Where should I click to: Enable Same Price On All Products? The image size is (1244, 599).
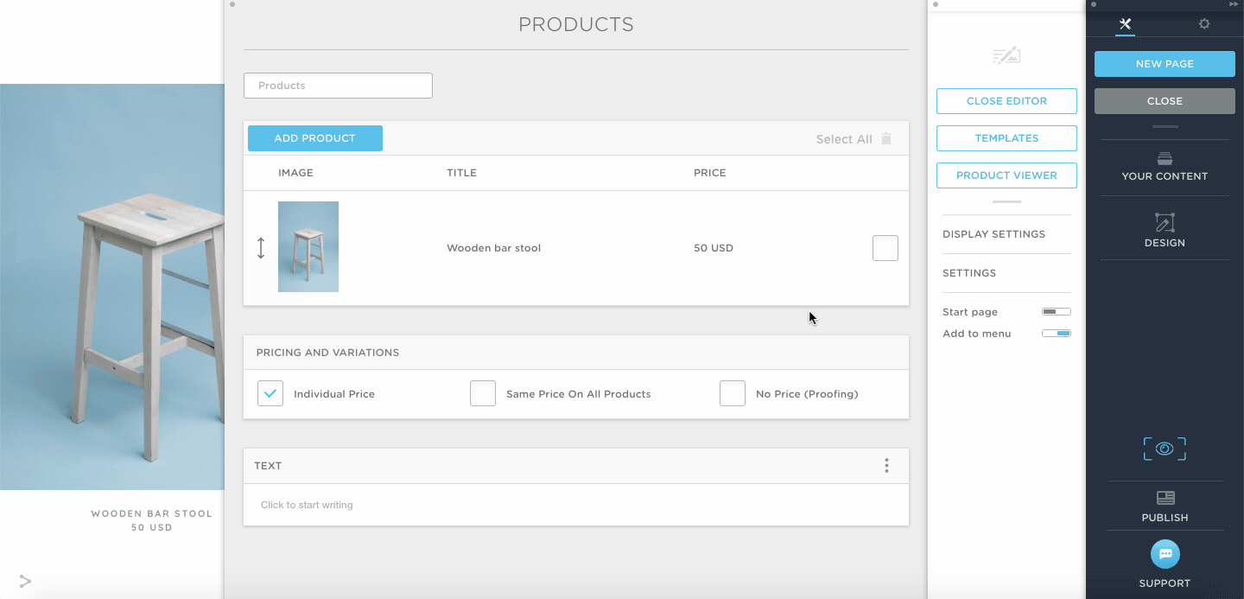[483, 393]
